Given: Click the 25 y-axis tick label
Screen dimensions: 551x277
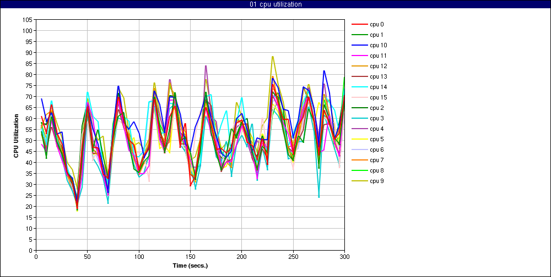Looking at the screenshot, I should click(x=30, y=195).
